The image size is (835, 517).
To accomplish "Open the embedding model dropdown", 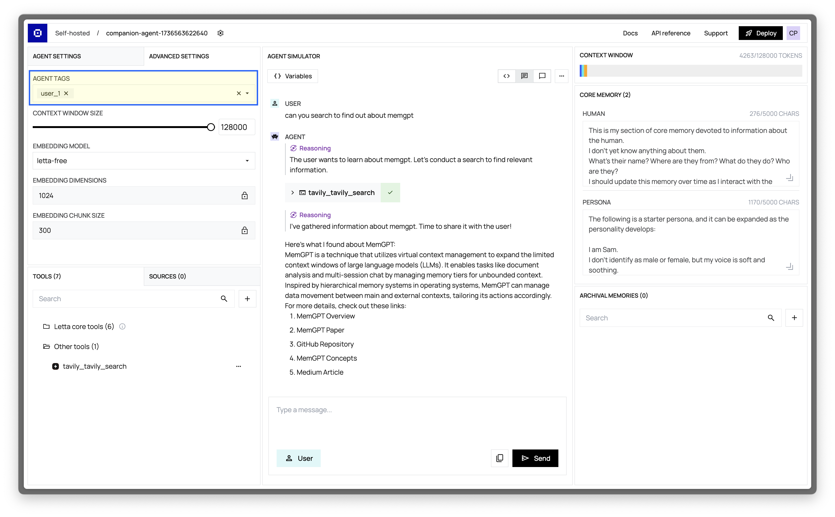I will coord(144,161).
